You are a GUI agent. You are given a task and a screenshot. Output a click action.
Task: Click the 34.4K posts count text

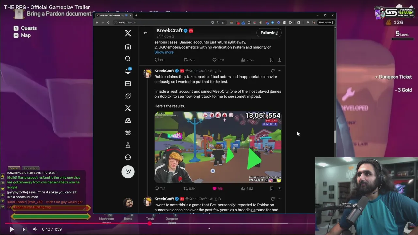(x=165, y=36)
